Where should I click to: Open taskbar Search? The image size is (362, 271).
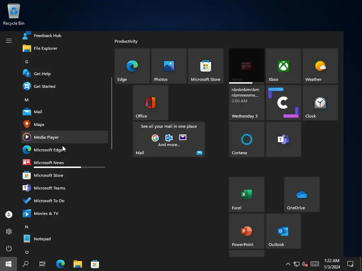(25, 264)
